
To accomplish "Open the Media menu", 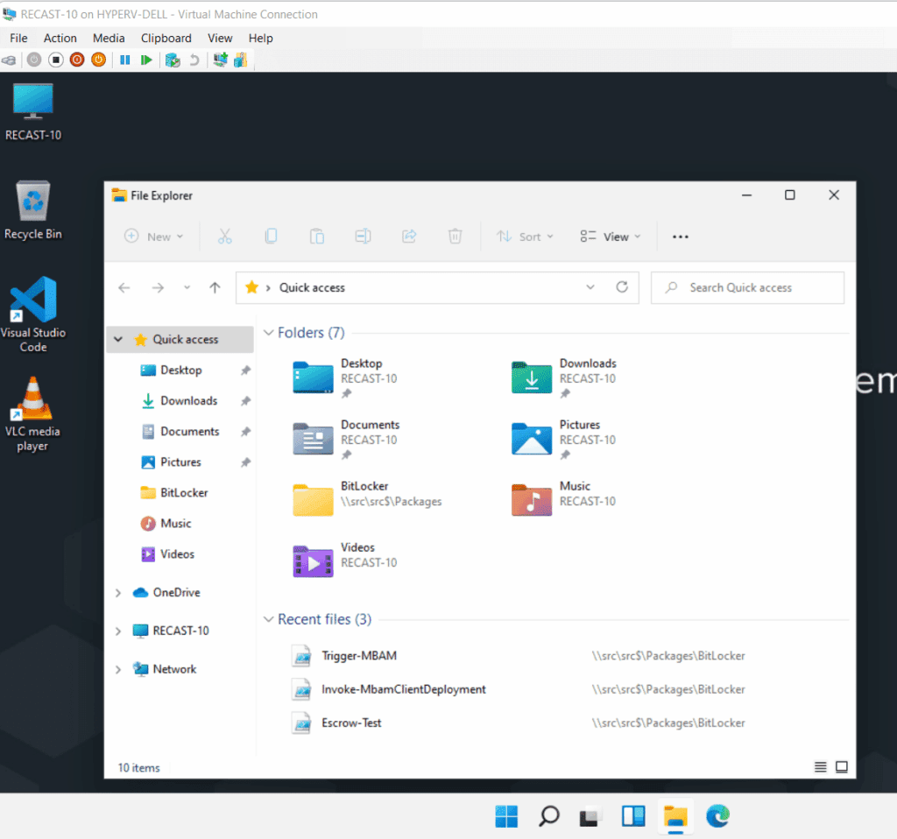I will point(109,38).
